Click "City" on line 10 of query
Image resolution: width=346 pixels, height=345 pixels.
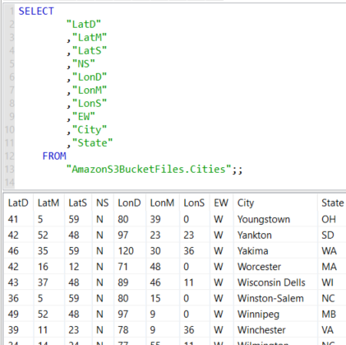click(x=90, y=130)
